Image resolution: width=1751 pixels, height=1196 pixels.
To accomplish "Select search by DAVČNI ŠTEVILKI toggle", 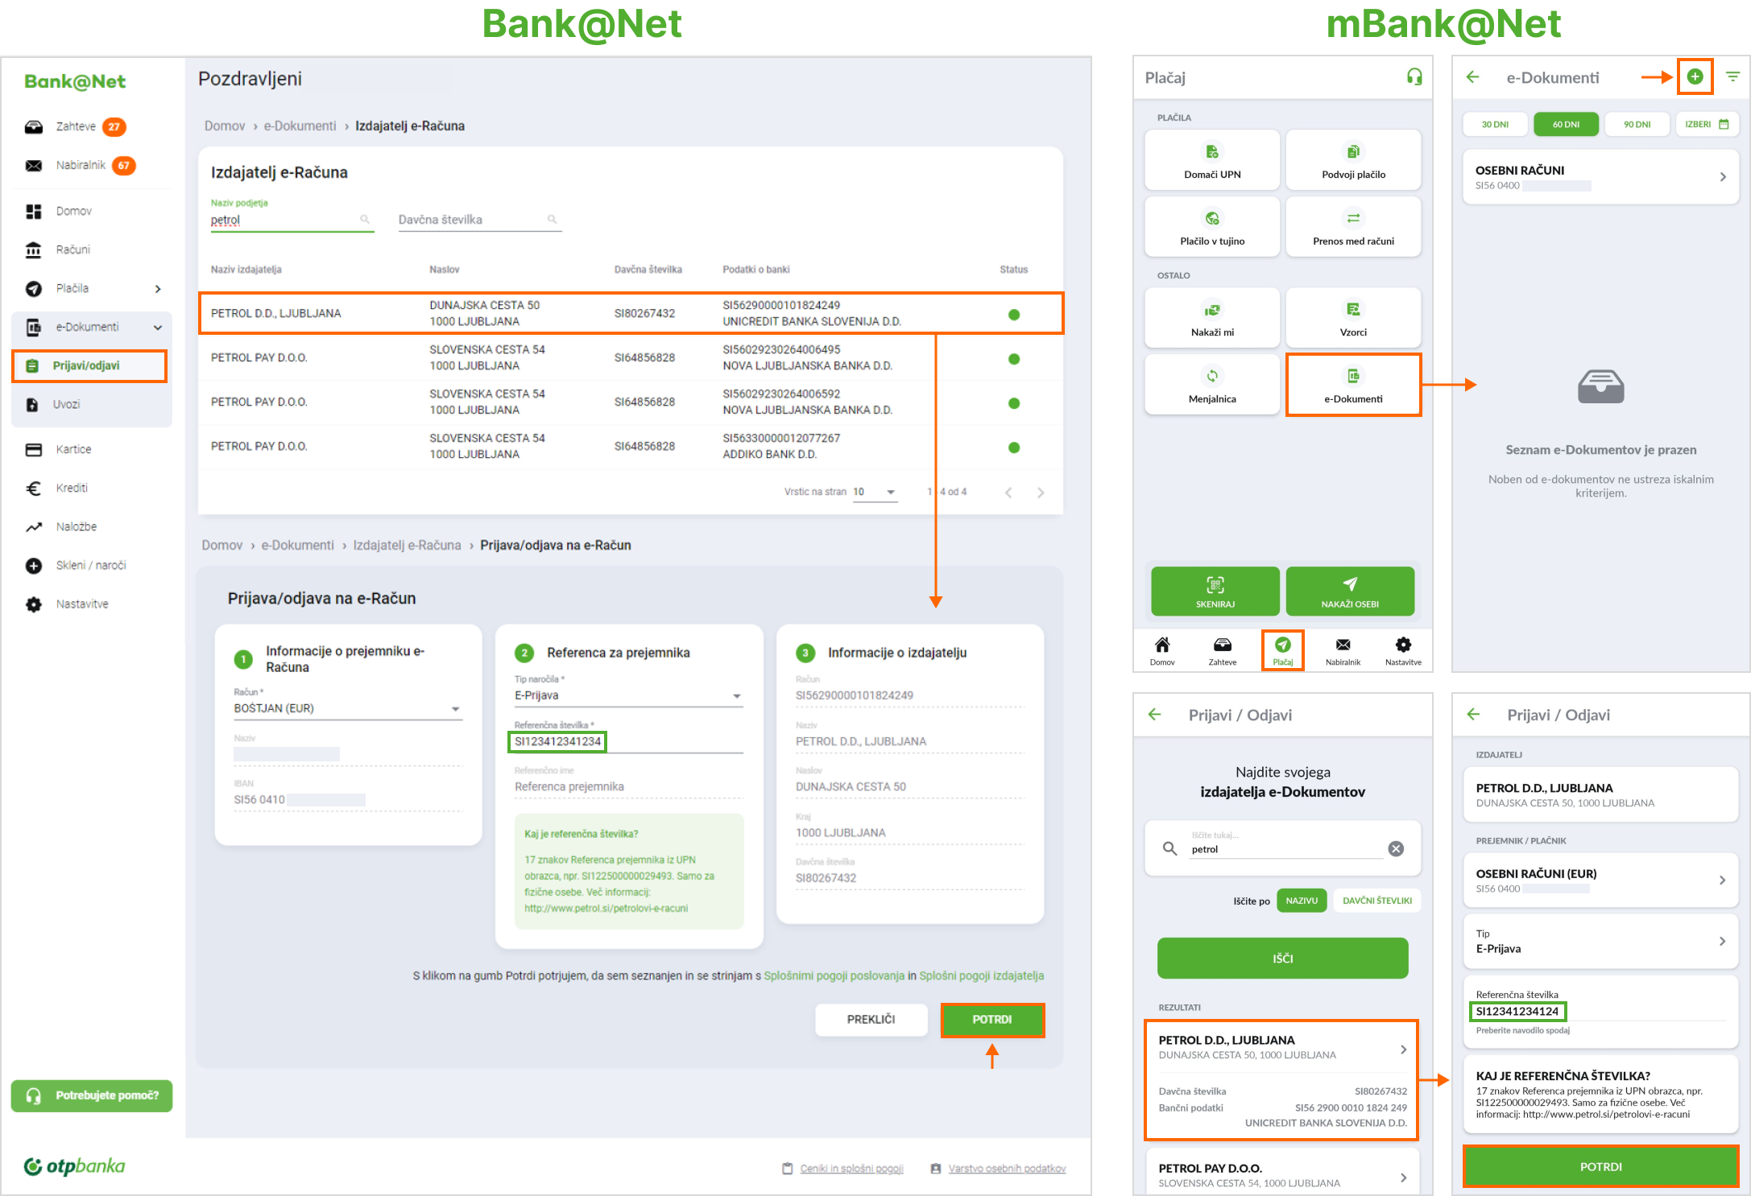I will [1377, 901].
